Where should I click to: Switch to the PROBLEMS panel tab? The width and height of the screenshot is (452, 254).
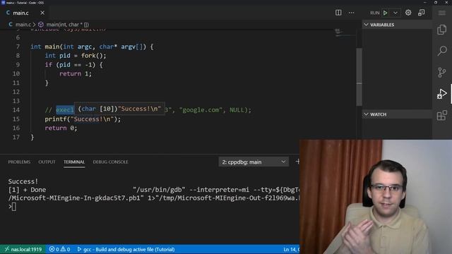click(x=19, y=162)
